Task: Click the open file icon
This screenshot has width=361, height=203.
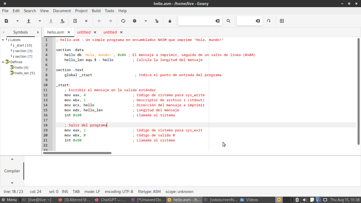Action: 29,21
